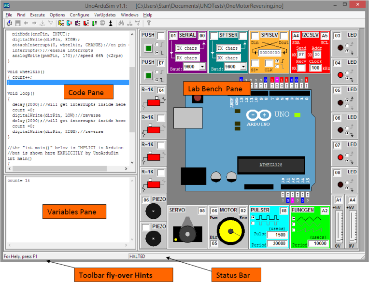The width and height of the screenshot is (369, 283).
Task: Open the Options menu
Action: coord(57,15)
